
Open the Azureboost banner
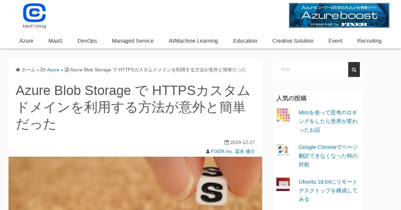pyautogui.click(x=339, y=15)
